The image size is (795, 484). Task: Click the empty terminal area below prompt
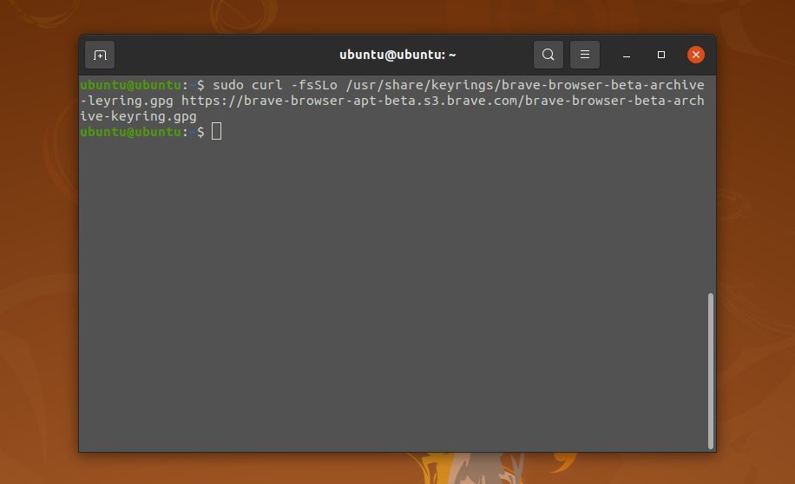[393, 294]
